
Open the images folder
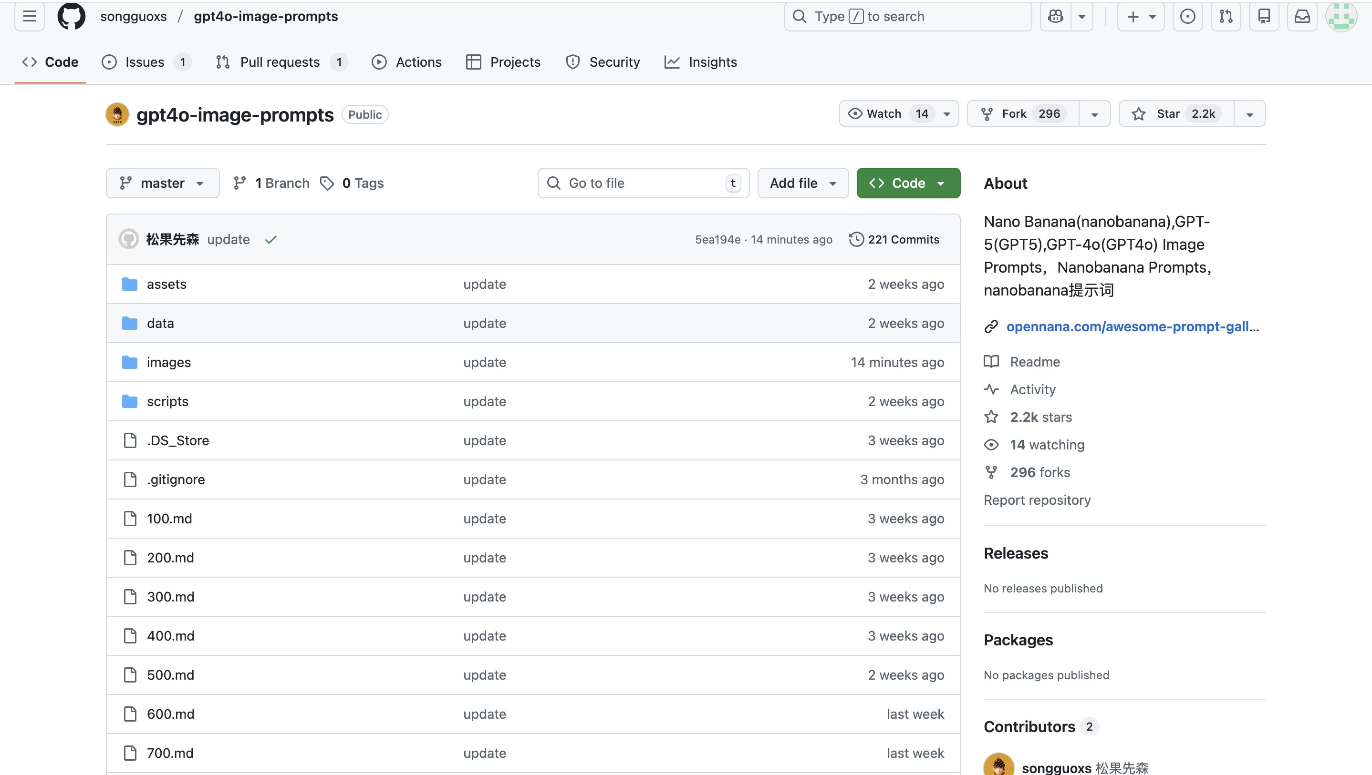pyautogui.click(x=168, y=363)
